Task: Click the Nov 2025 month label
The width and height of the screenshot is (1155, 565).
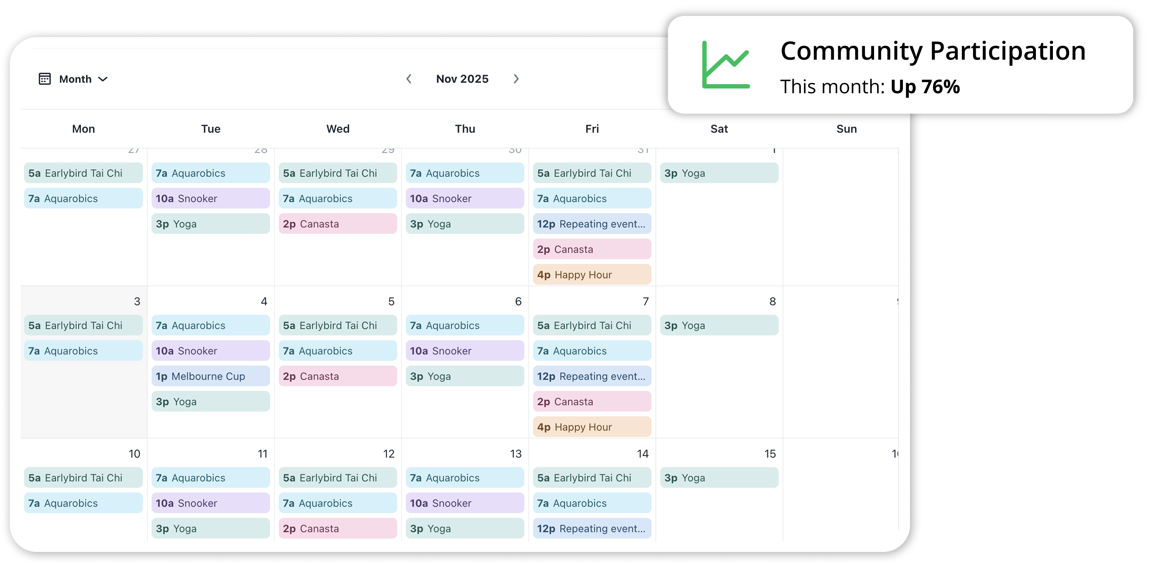Action: tap(462, 79)
